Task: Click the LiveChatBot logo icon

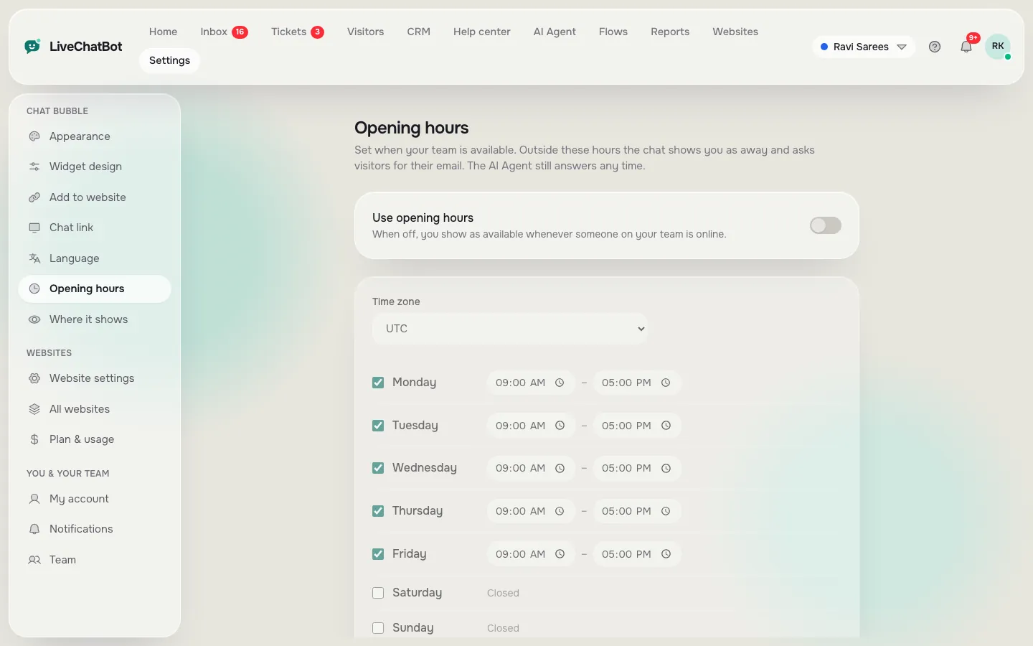Action: click(32, 47)
